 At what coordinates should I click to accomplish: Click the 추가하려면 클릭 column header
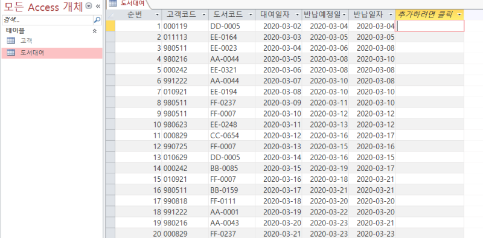430,14
